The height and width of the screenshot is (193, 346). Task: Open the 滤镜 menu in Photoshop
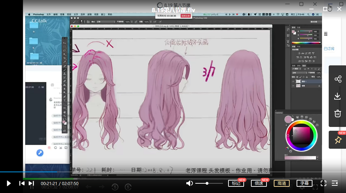pyautogui.click(x=90, y=14)
